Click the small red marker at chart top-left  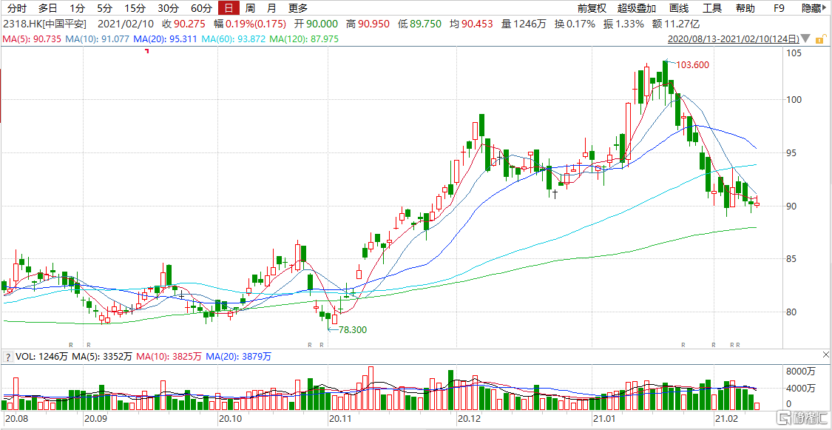(147, 50)
